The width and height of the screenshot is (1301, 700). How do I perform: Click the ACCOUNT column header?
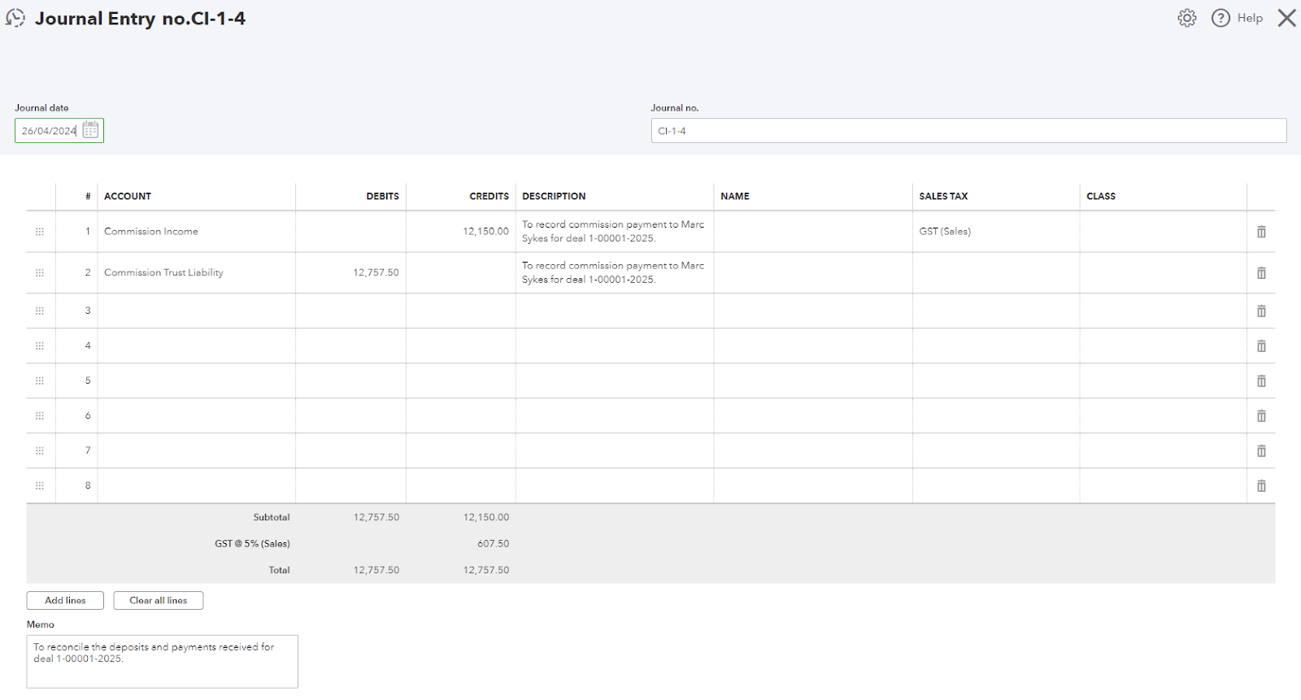click(x=128, y=197)
